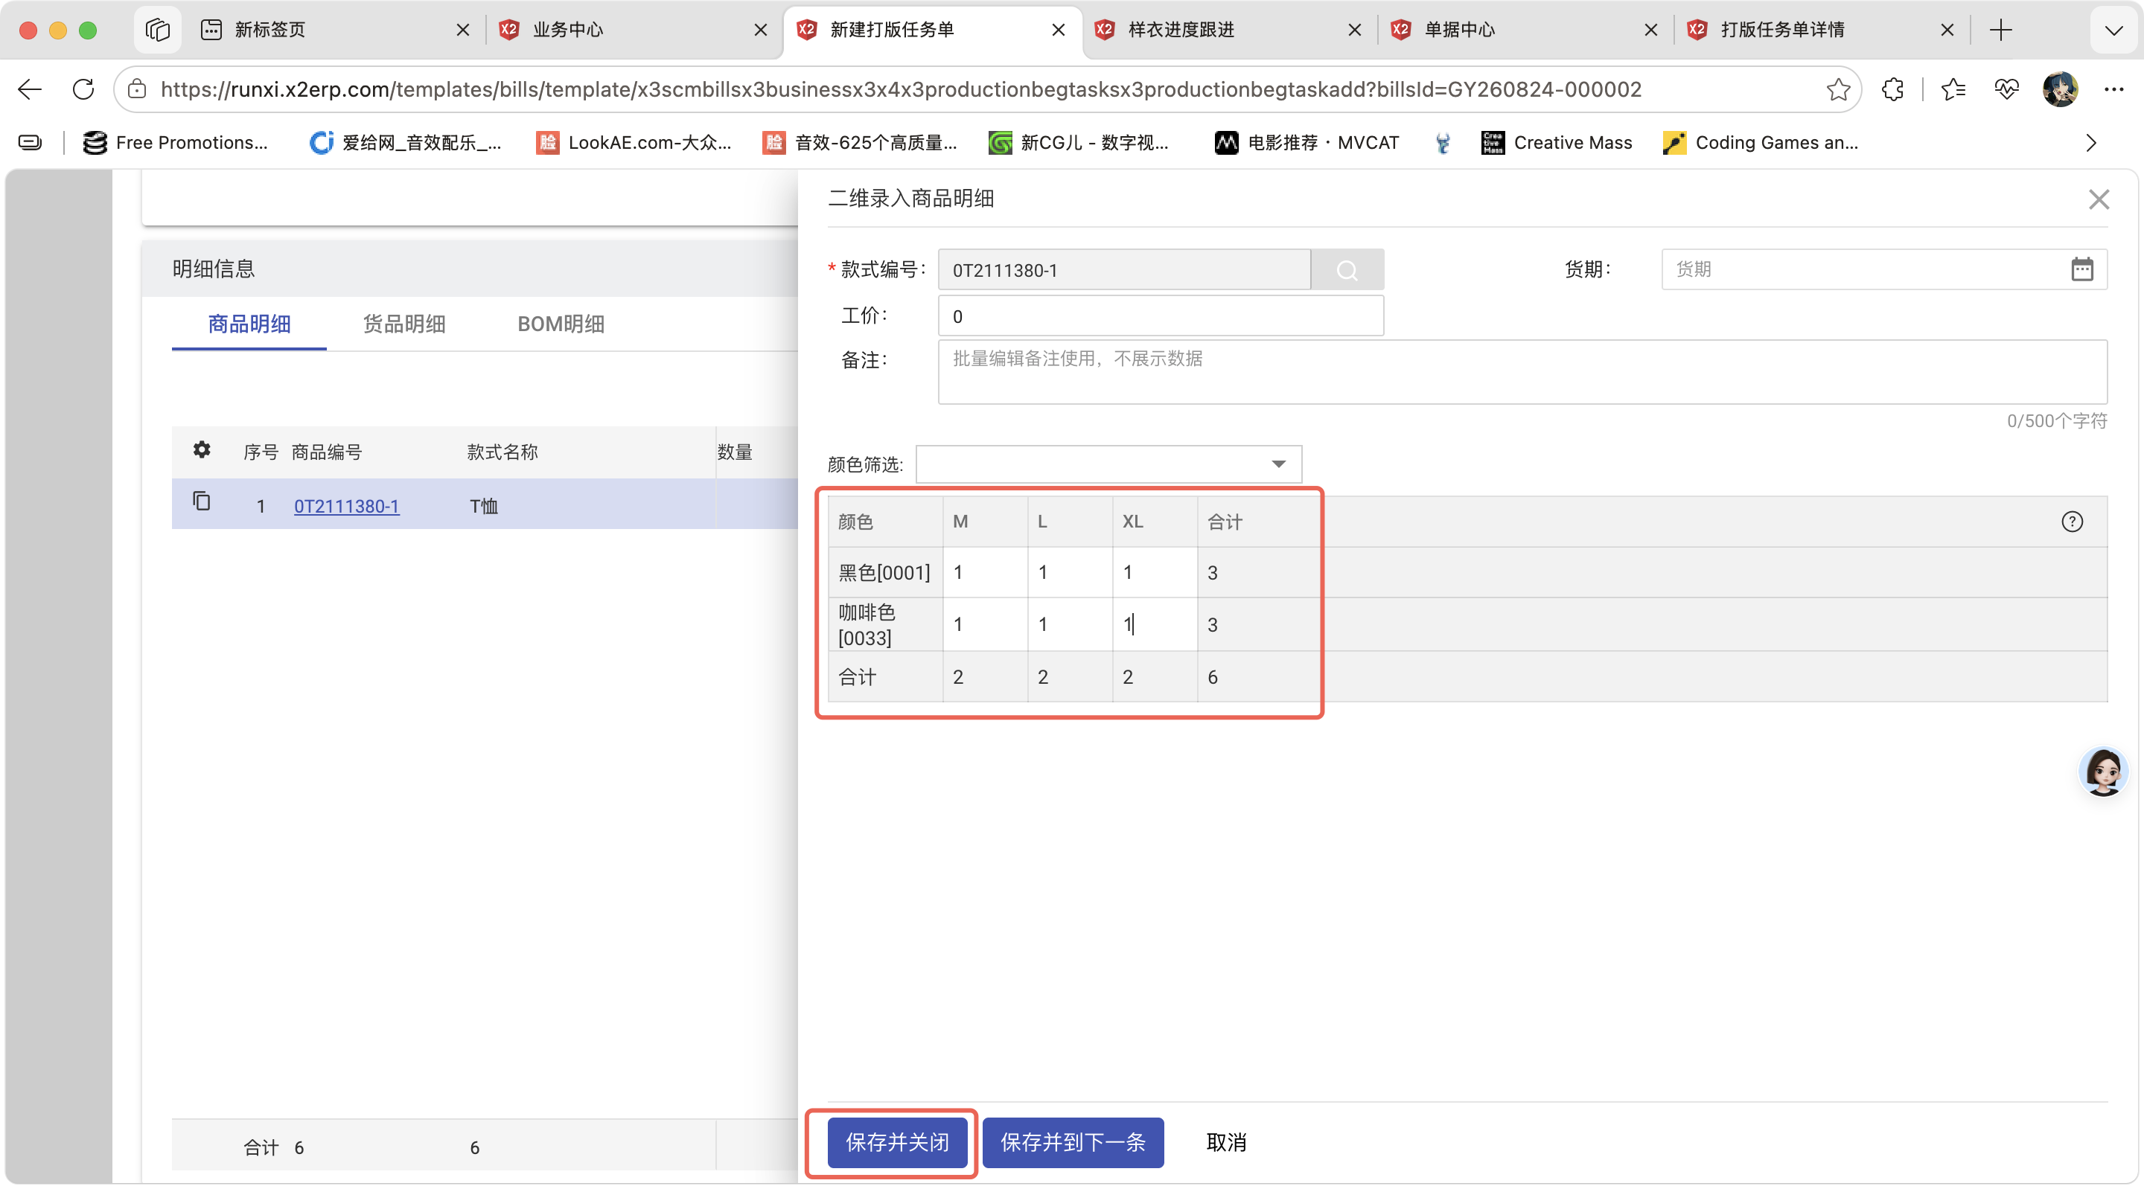Reload the current page

point(83,89)
